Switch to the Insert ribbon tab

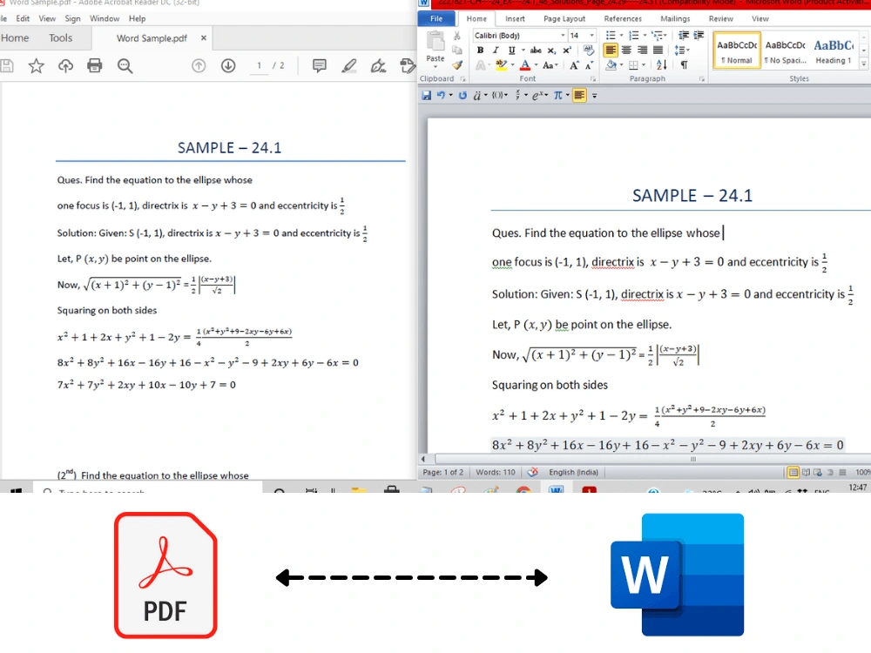point(515,19)
